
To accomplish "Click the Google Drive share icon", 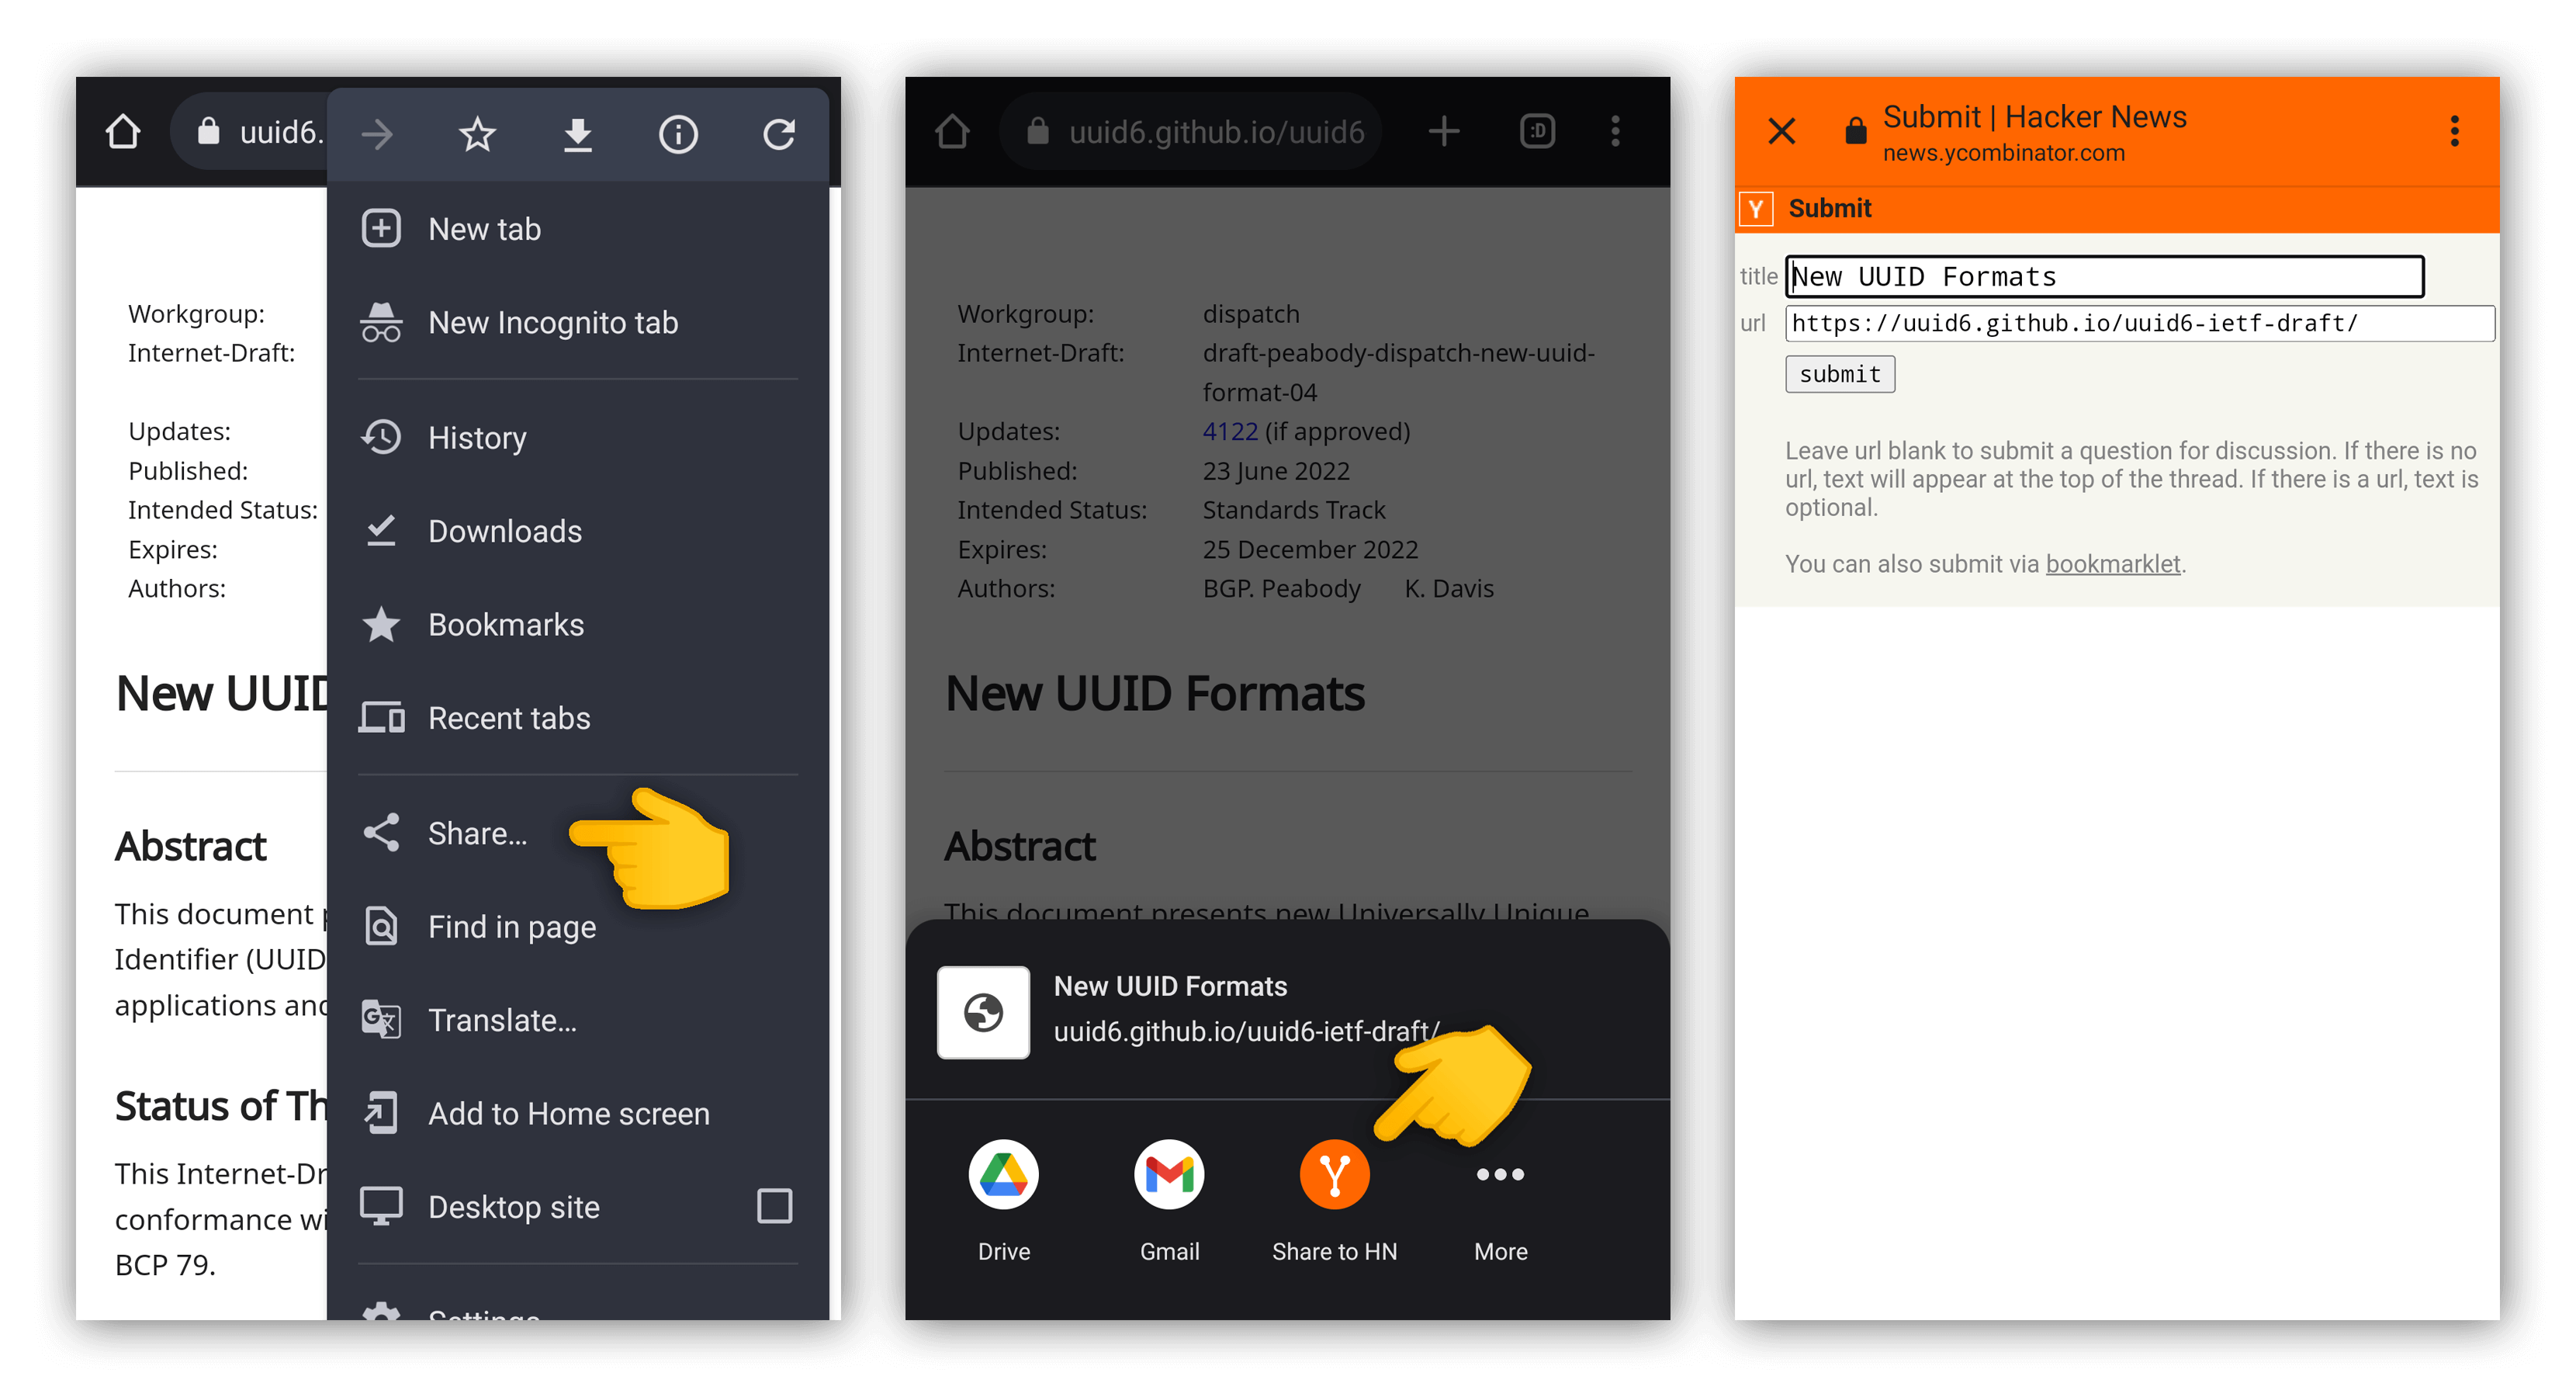I will 1002,1177.
